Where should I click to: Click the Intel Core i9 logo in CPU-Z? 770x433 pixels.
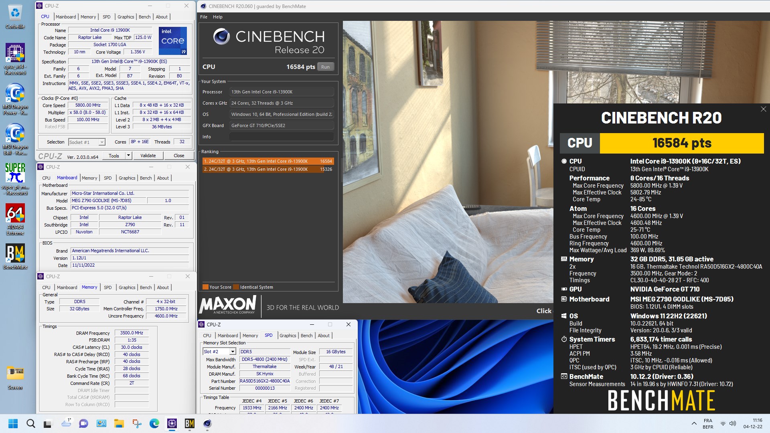tap(173, 40)
